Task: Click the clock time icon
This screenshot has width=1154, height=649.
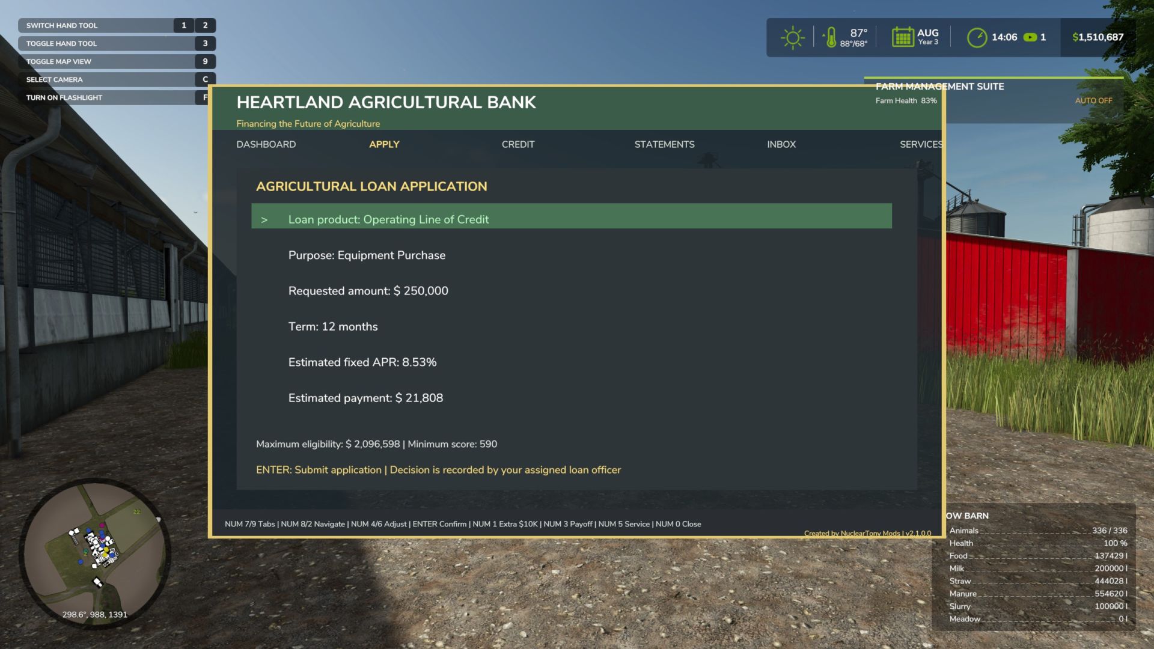Action: 977,37
